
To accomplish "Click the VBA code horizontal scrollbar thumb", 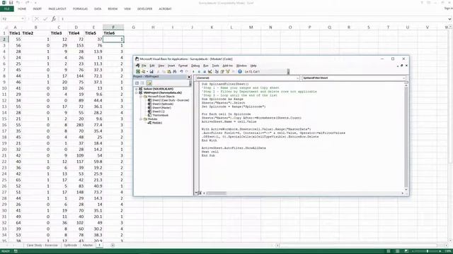I will (x=216, y=193).
